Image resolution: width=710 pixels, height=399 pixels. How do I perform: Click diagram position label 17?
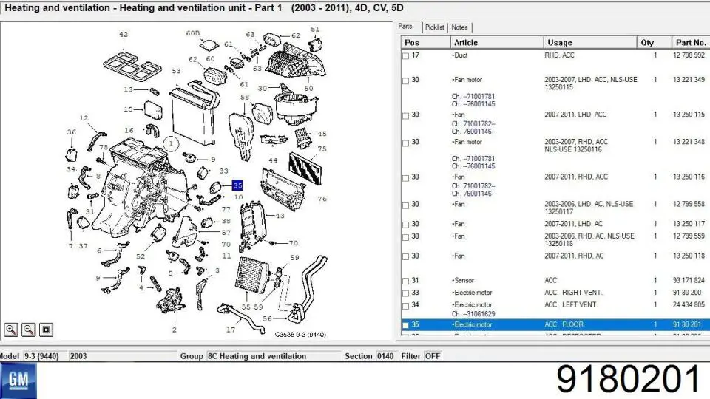(231, 330)
